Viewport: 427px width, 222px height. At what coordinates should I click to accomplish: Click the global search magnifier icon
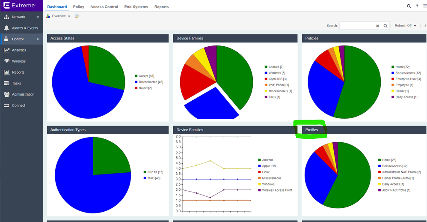click(409, 6)
